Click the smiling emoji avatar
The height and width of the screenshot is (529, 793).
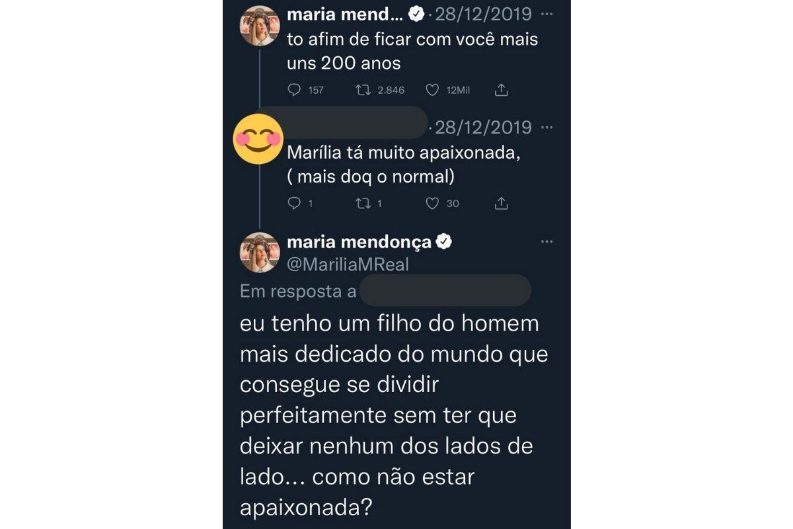pos(258,139)
